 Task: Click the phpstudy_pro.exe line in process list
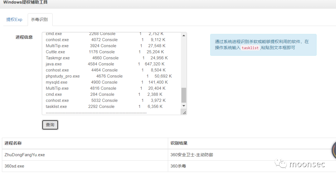click(63, 76)
